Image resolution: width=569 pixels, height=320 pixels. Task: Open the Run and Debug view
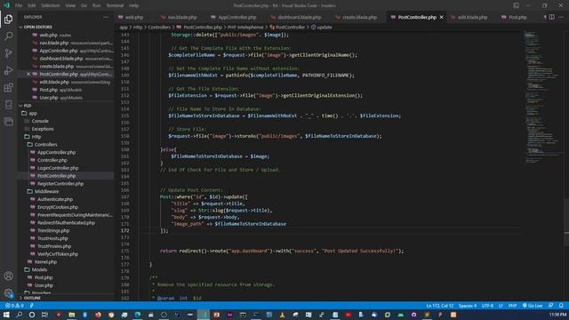click(x=8, y=70)
